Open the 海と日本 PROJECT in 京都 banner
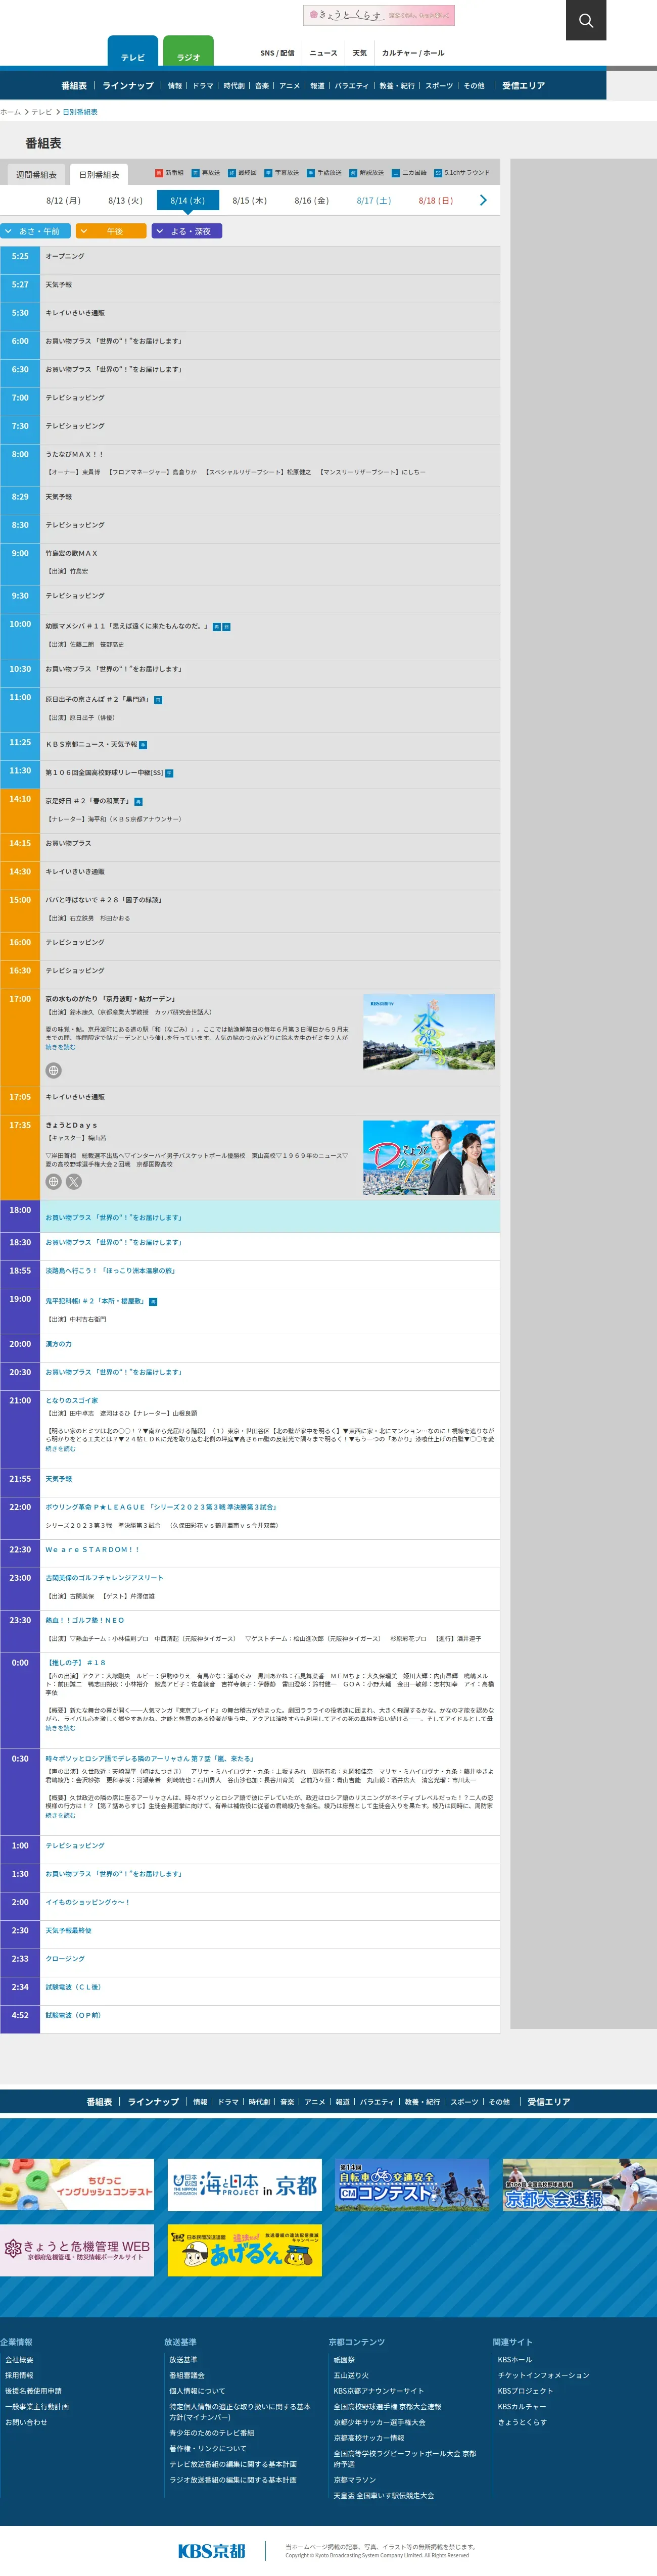 point(244,2184)
